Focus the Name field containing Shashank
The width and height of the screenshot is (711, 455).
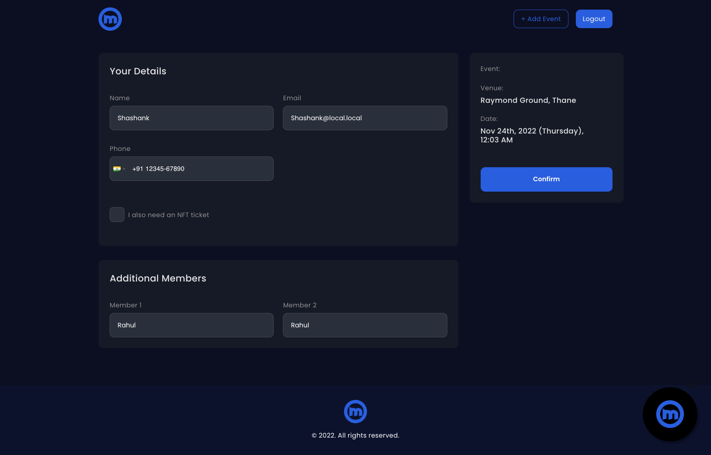pos(191,118)
